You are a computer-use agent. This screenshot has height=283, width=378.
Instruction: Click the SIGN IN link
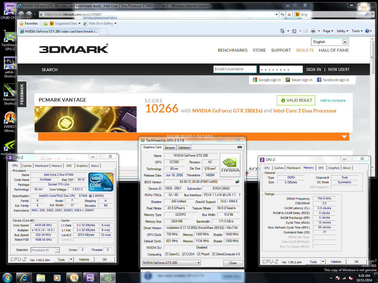(x=313, y=70)
